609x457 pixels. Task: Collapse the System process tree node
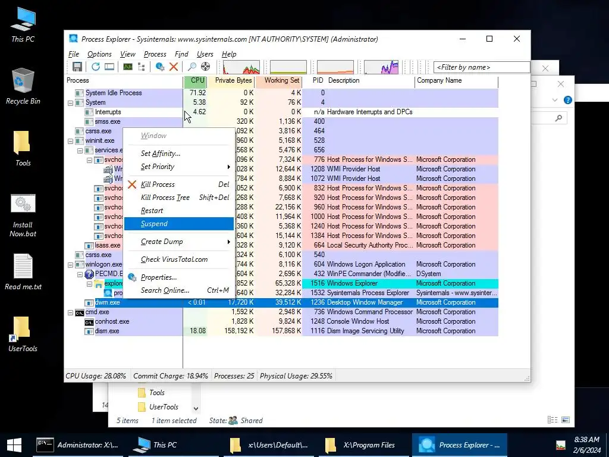click(x=70, y=103)
